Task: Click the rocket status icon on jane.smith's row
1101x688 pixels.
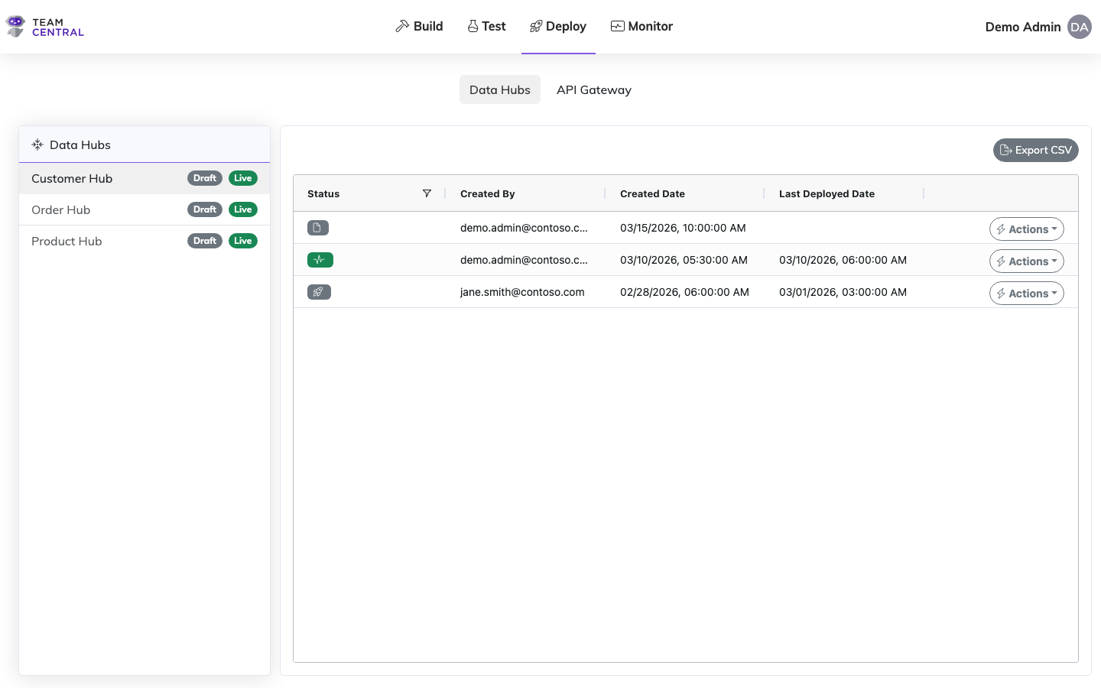Action: click(x=319, y=291)
